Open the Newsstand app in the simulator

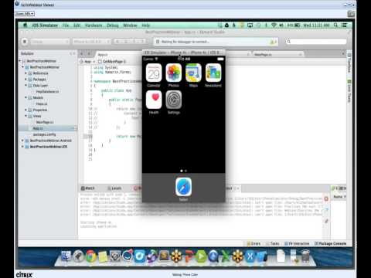213,73
